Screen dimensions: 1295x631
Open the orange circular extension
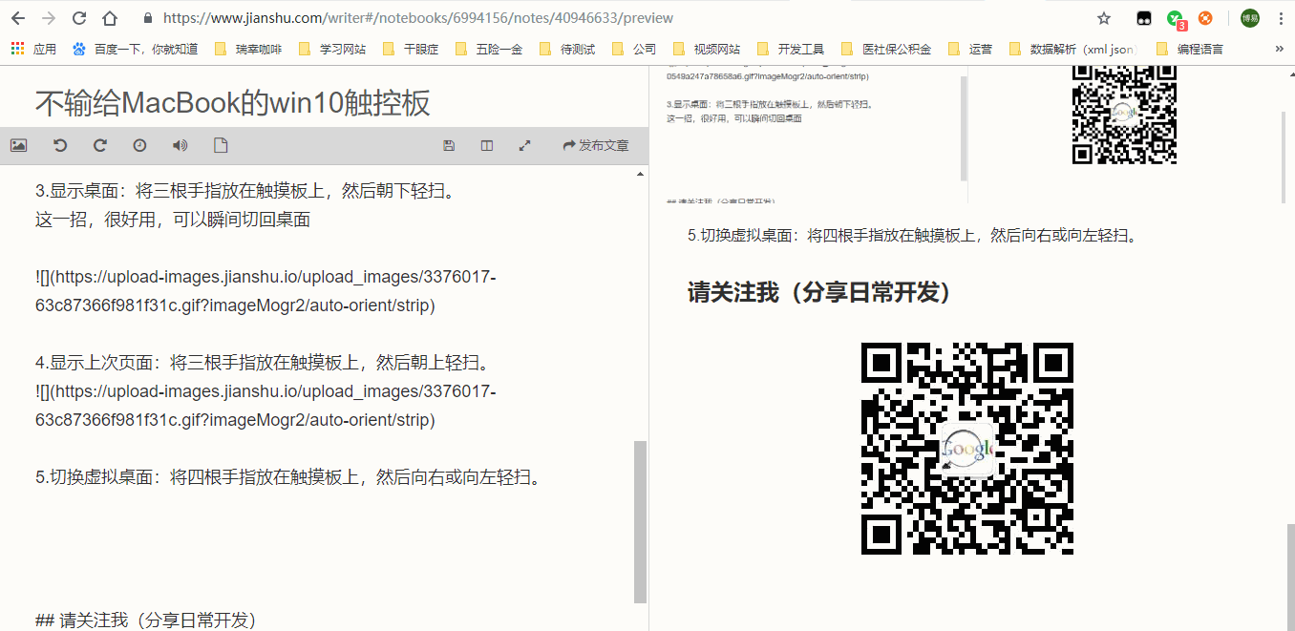[1205, 18]
